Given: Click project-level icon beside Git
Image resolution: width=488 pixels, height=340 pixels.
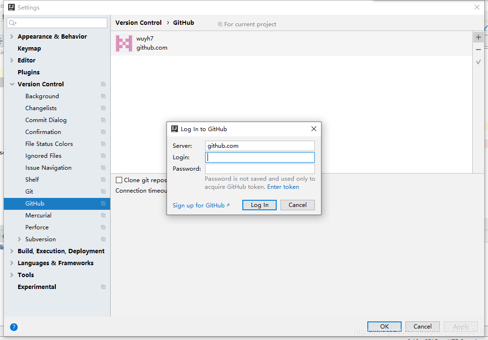Looking at the screenshot, I should pos(104,192).
